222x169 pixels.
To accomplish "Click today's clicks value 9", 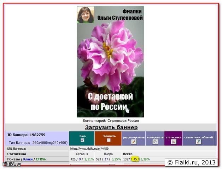I will click(x=80, y=159).
